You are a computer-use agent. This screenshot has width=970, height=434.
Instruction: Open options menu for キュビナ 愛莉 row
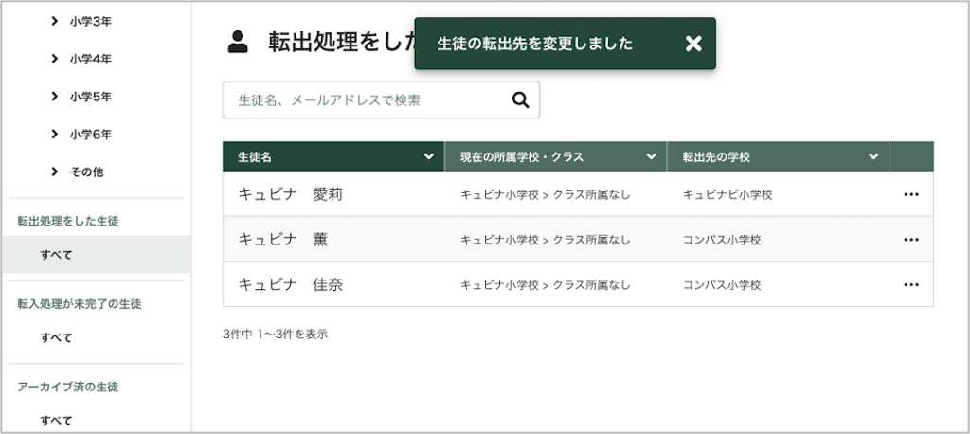click(x=910, y=194)
